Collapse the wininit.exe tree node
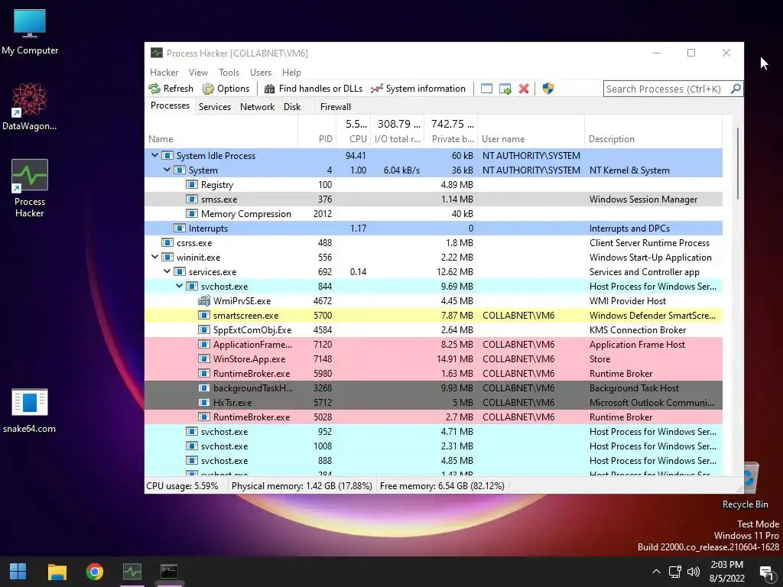The width and height of the screenshot is (783, 587). (154, 257)
